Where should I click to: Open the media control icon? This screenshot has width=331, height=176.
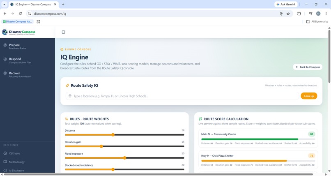click(x=310, y=14)
